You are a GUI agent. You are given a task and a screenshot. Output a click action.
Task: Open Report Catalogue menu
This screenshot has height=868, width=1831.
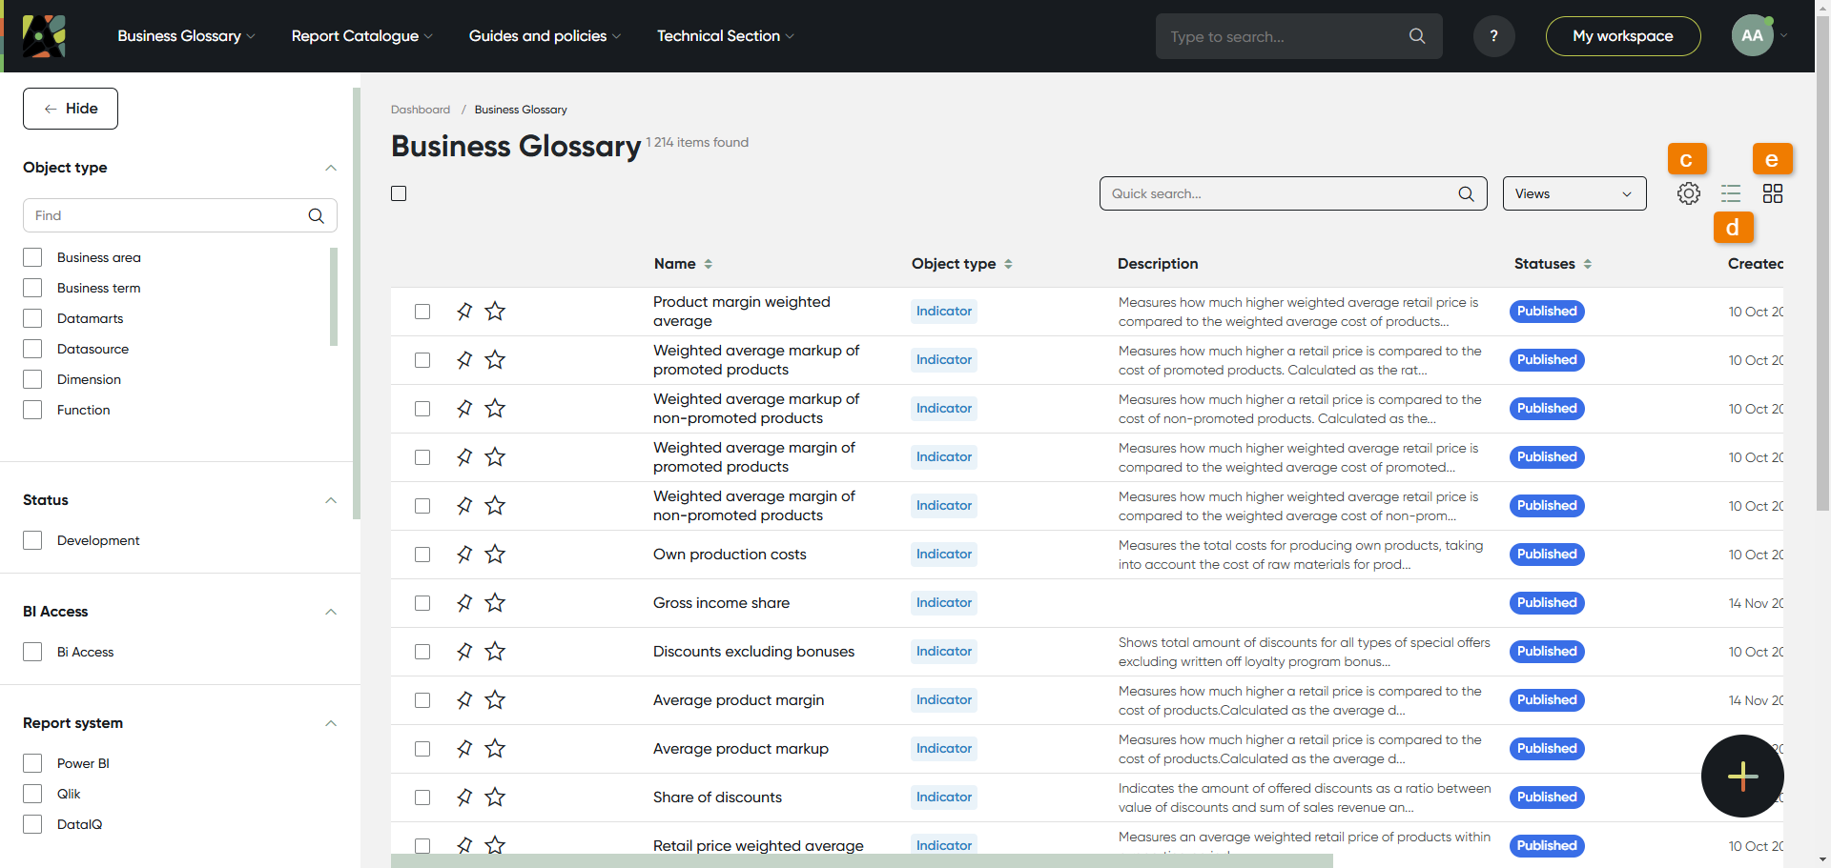point(361,36)
